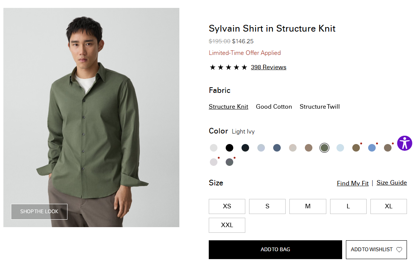The image size is (416, 267).
Task: Select the black color swatch
Action: click(229, 148)
